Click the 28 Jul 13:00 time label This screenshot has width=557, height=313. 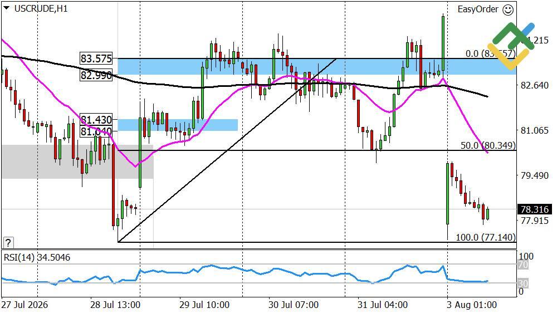[x=115, y=305]
